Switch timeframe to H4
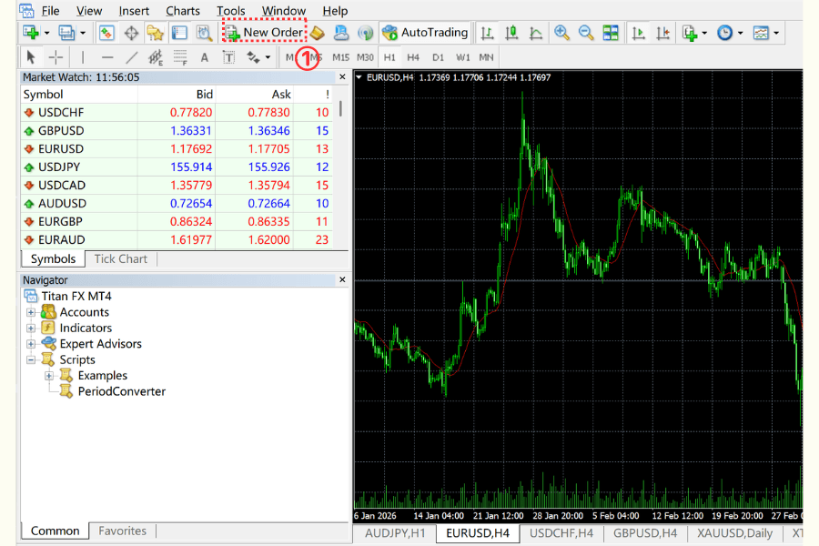819x546 pixels. point(413,57)
